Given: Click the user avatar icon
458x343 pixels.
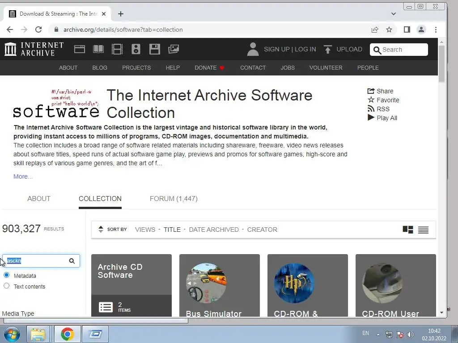Looking at the screenshot, I should tap(253, 49).
